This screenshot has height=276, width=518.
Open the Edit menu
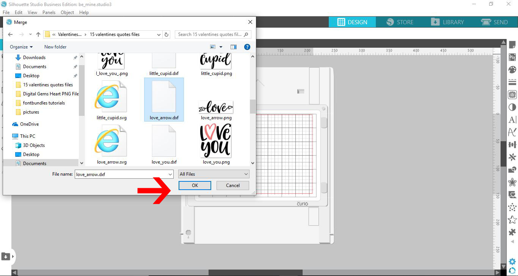pyautogui.click(x=19, y=12)
